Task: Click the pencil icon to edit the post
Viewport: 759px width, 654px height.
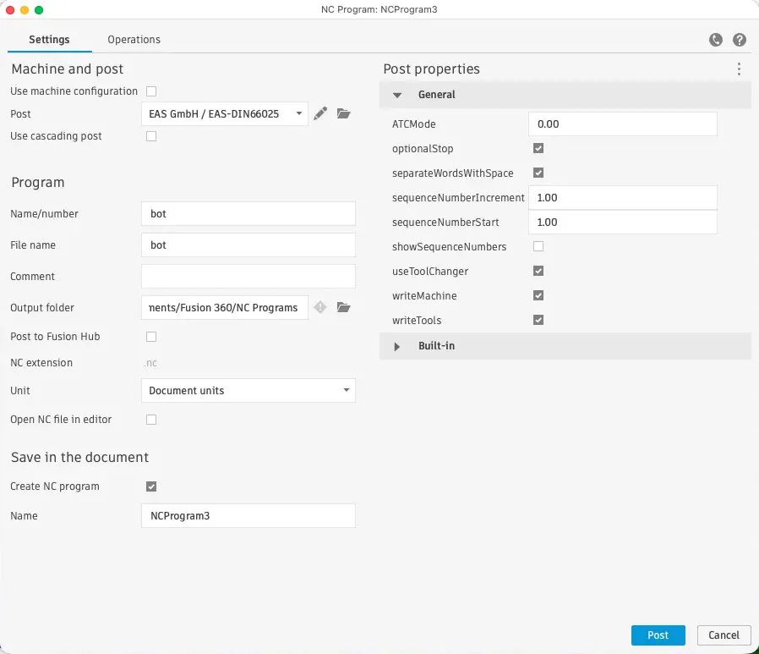Action: click(320, 113)
